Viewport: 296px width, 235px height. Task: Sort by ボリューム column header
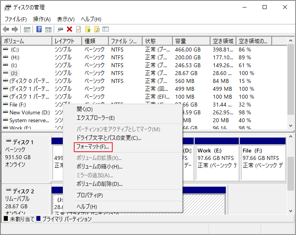pos(27,41)
